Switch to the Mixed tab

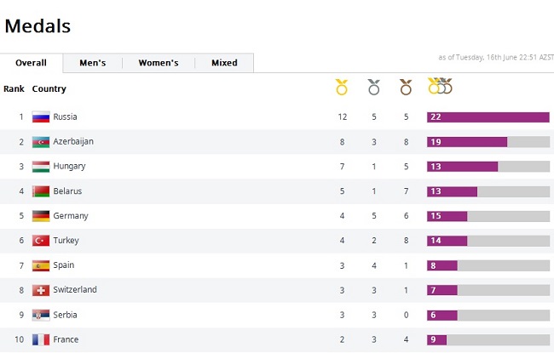point(224,63)
